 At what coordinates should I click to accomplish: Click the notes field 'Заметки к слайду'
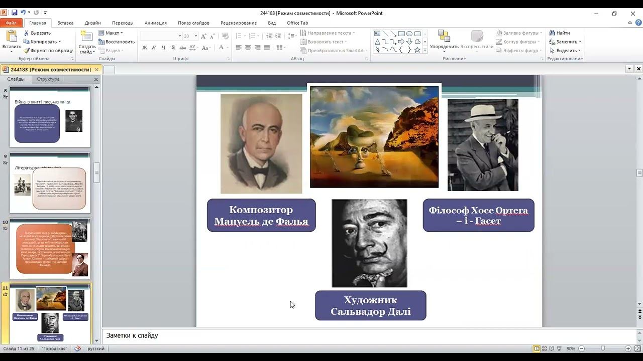369,335
